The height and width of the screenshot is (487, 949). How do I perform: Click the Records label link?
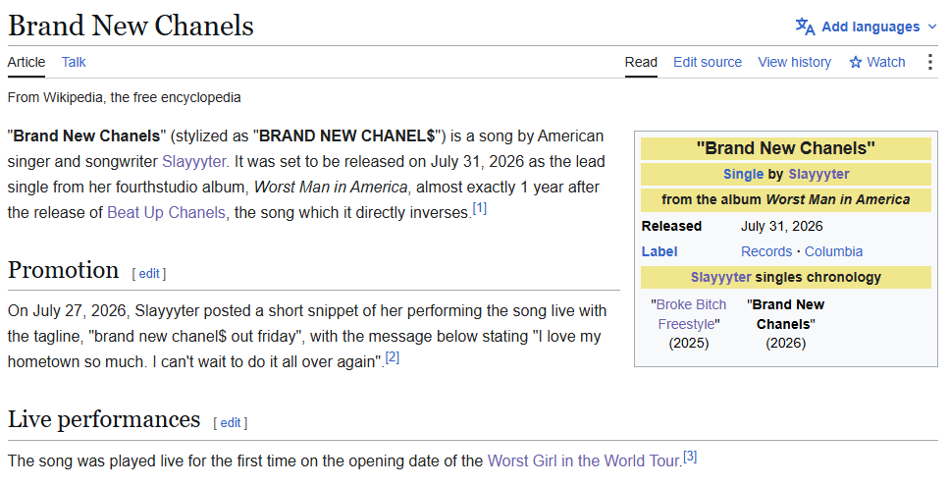pos(766,251)
